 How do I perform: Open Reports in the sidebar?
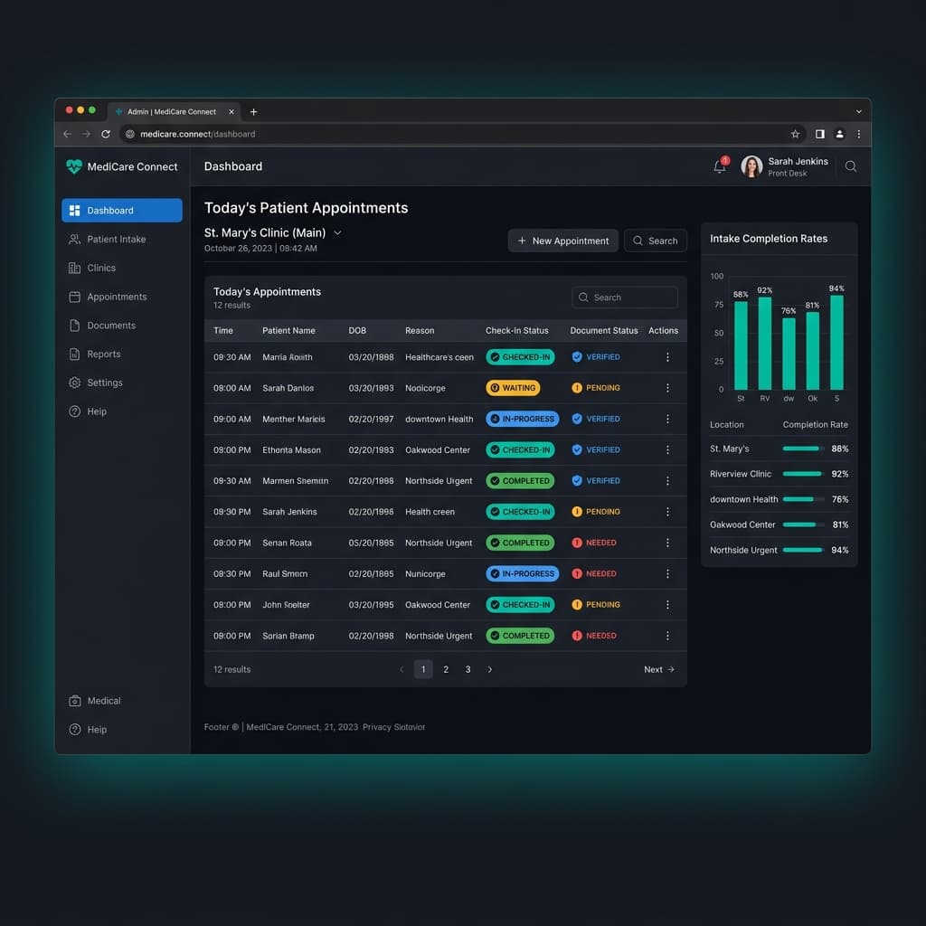coord(122,354)
